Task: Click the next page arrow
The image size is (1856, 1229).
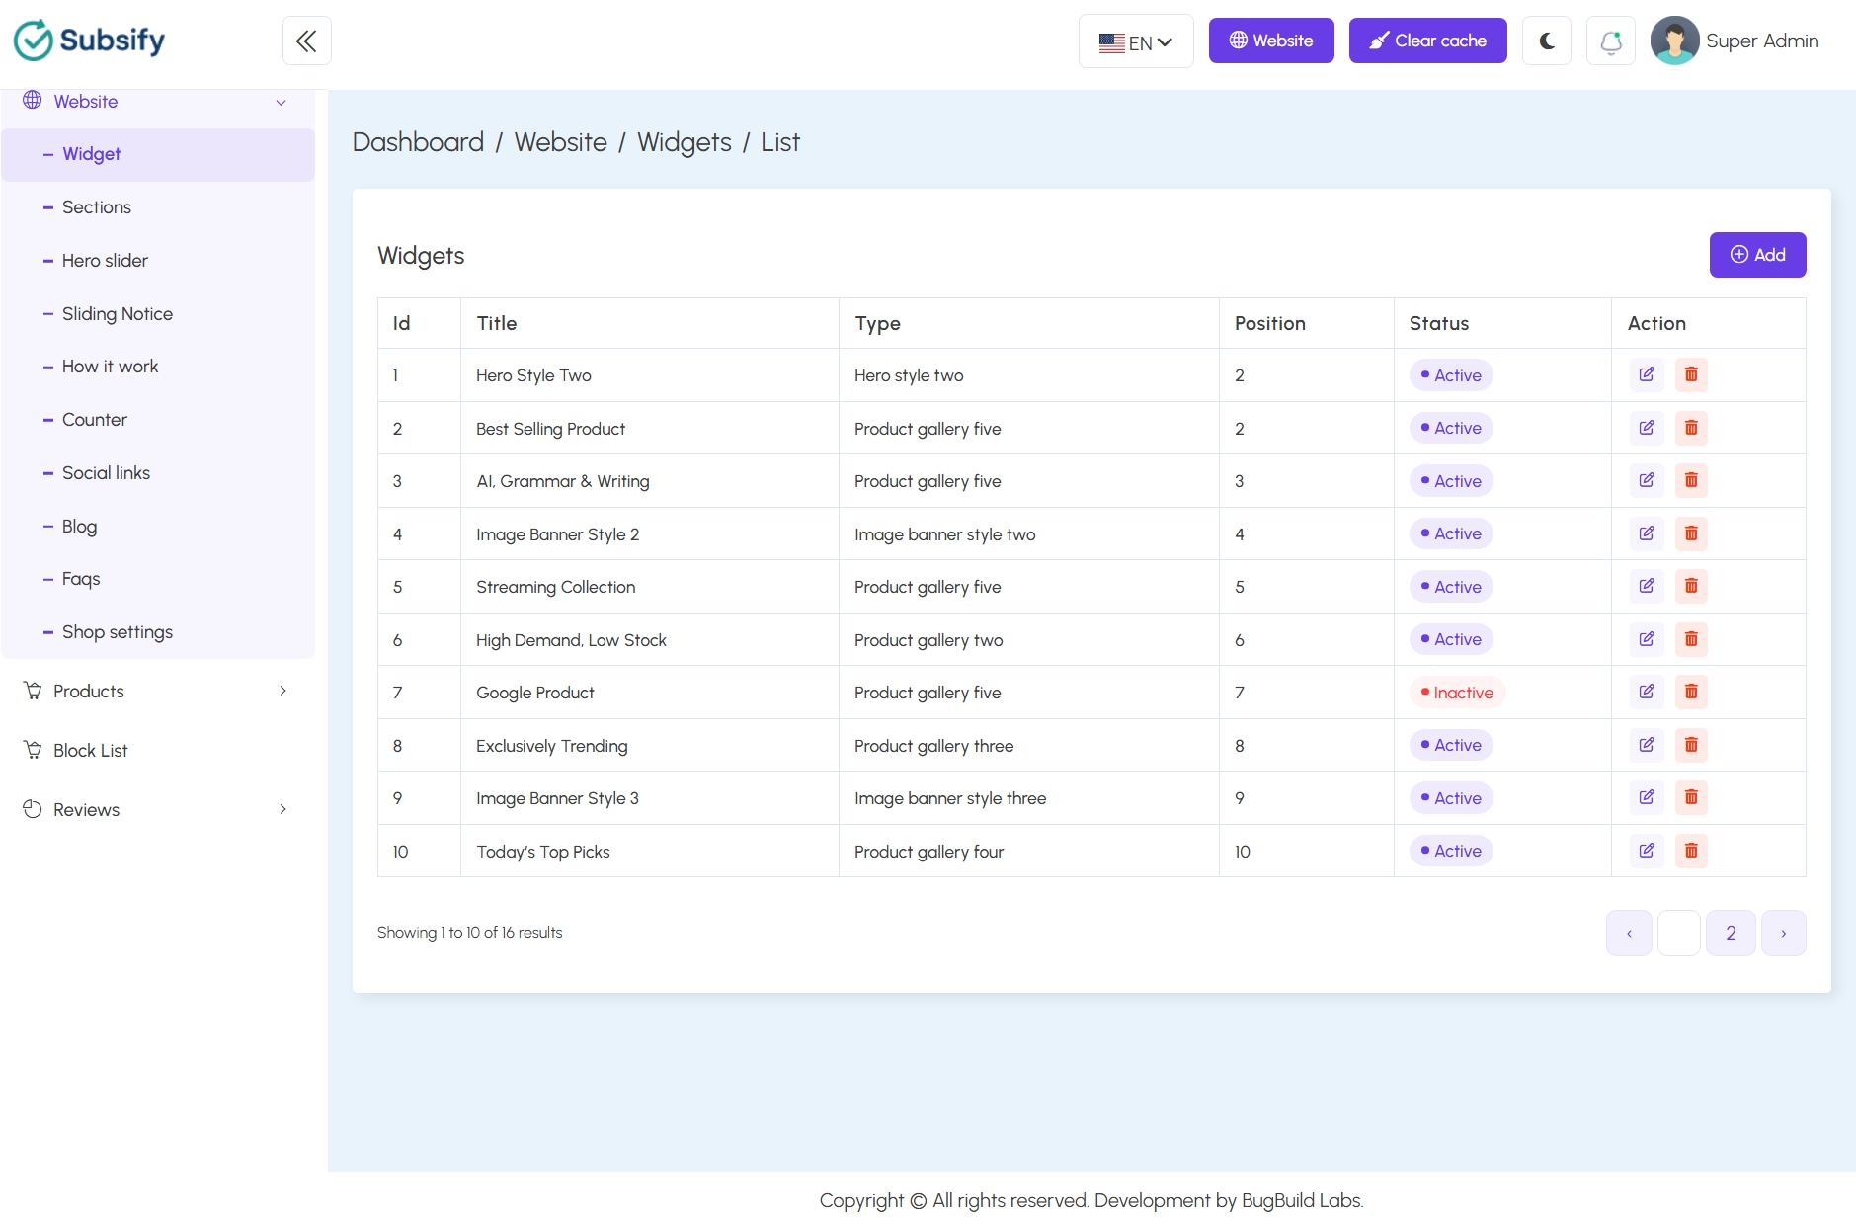Action: point(1784,933)
